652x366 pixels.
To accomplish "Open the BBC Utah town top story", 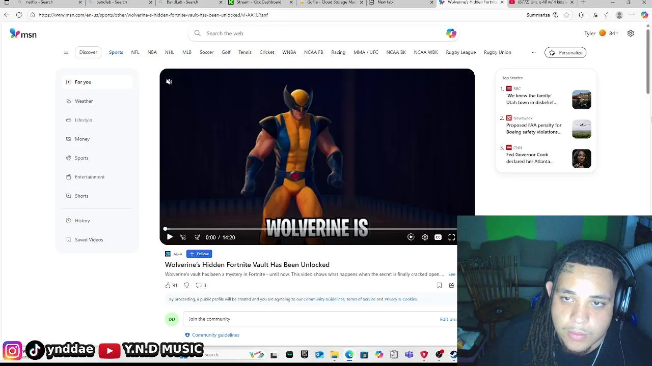I will point(532,99).
